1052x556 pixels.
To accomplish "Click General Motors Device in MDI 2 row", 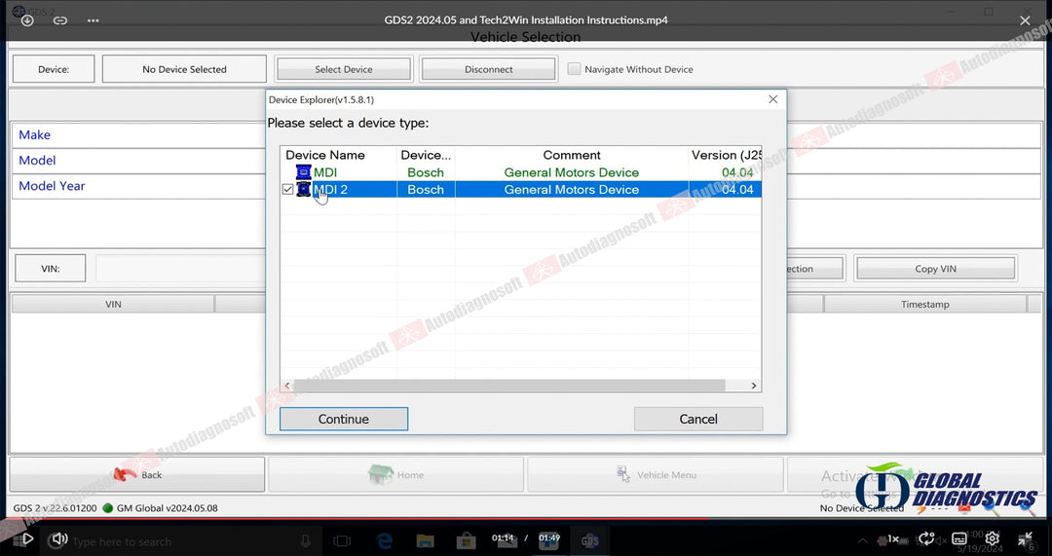I will [x=572, y=190].
